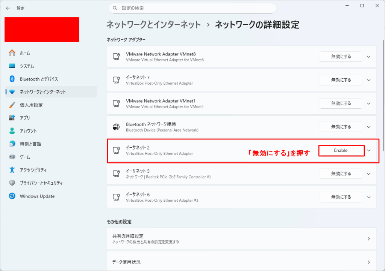Image resolution: width=385 pixels, height=271 pixels.
Task: Click the Windows Update sync icon
Action: [x=12, y=196]
